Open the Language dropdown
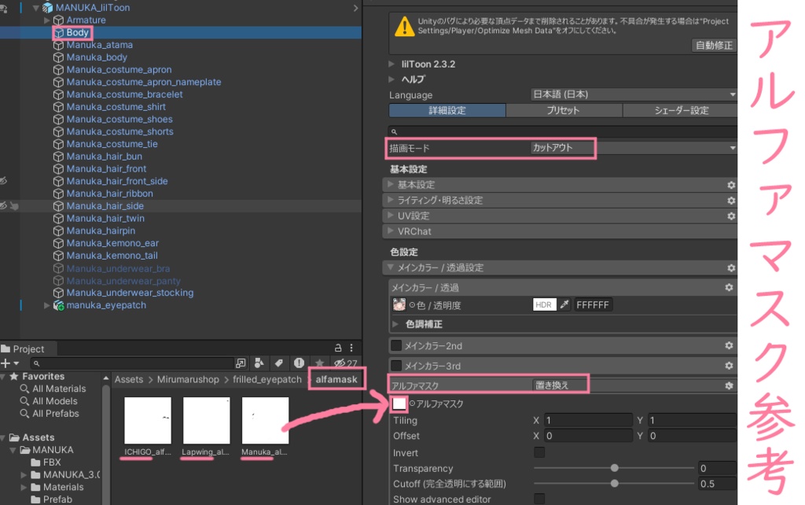This screenshot has width=805, height=505. pos(634,94)
